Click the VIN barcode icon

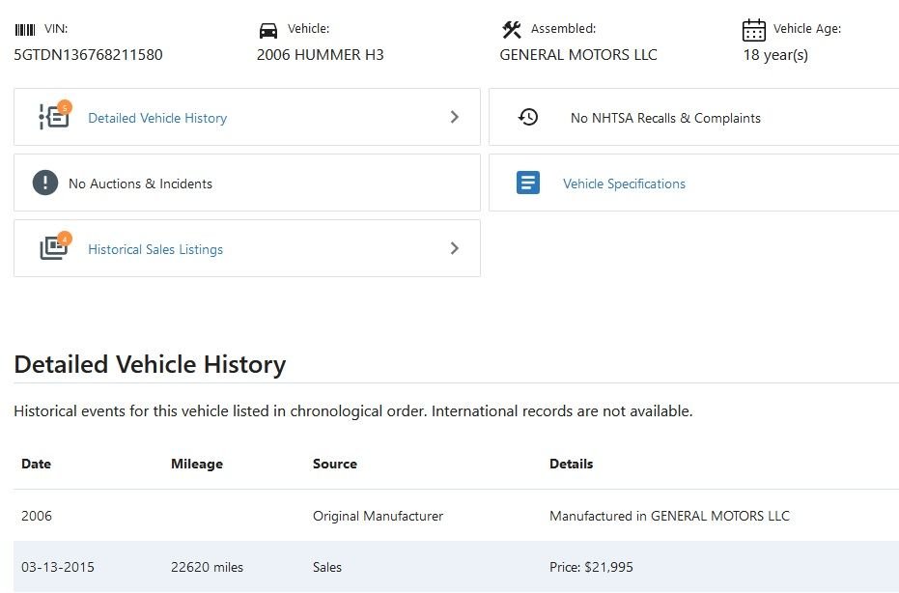25,30
